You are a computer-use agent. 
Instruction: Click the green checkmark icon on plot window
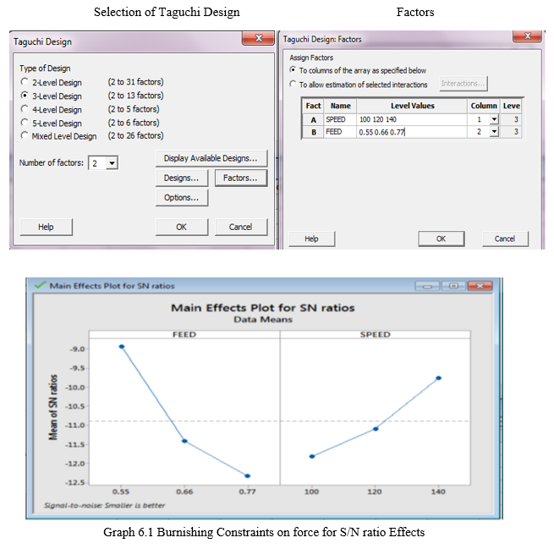click(x=38, y=285)
